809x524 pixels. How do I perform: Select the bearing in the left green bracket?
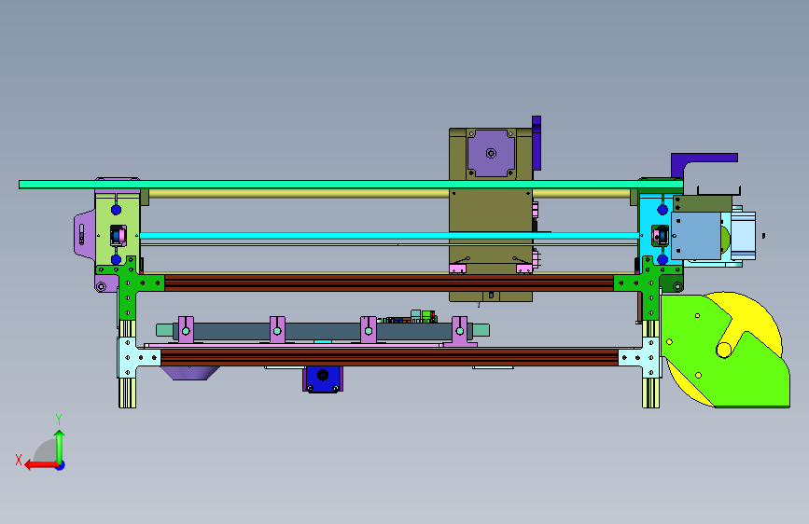(x=119, y=236)
